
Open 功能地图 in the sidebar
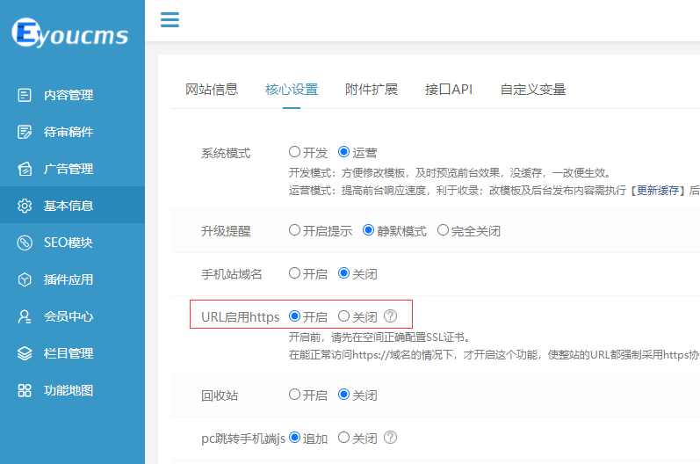pos(68,390)
